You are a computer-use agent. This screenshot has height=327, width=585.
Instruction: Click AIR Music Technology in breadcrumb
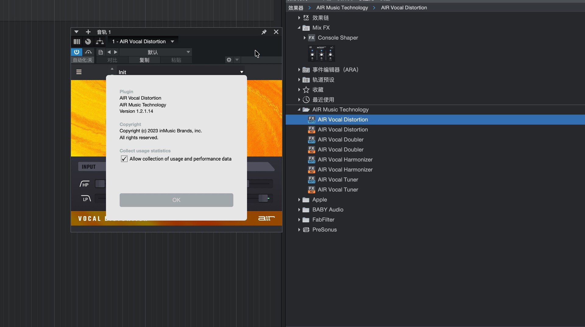coord(342,8)
